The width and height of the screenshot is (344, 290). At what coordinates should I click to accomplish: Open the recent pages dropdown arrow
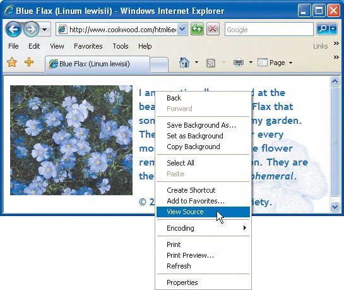click(45, 29)
